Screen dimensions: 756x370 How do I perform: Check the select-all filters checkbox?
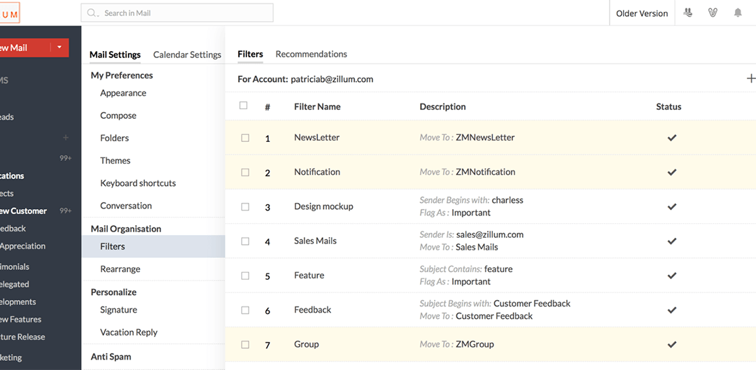(x=244, y=106)
